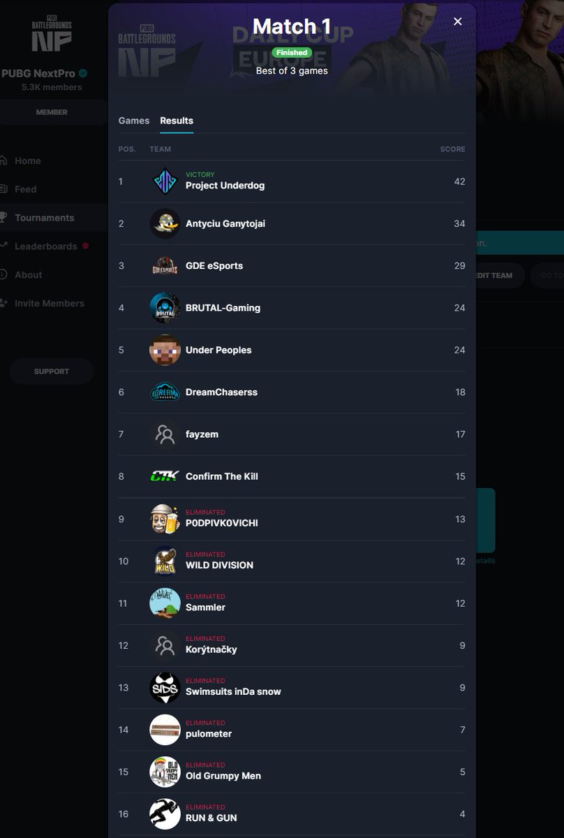Click the Swimsuits inDa snow SIDS logo

coord(165,687)
